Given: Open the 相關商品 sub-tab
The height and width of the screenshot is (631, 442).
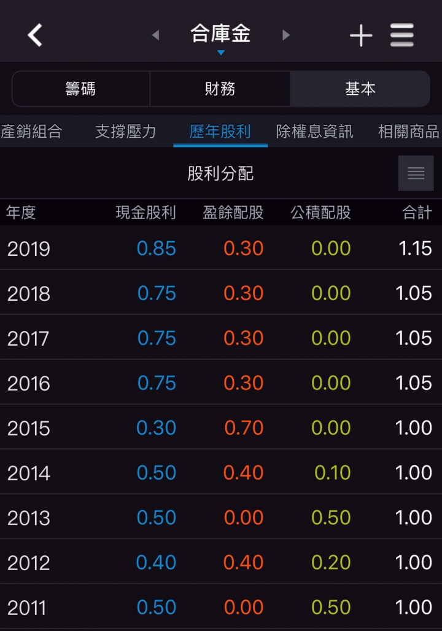Looking at the screenshot, I should (409, 131).
